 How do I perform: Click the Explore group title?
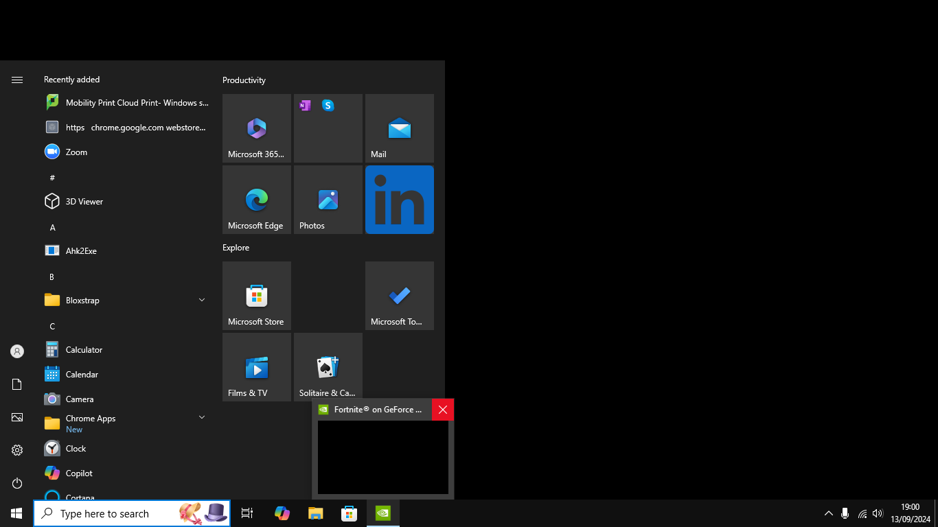(x=236, y=248)
